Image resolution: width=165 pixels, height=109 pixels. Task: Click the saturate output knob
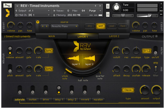pyautogui.click(x=157, y=90)
